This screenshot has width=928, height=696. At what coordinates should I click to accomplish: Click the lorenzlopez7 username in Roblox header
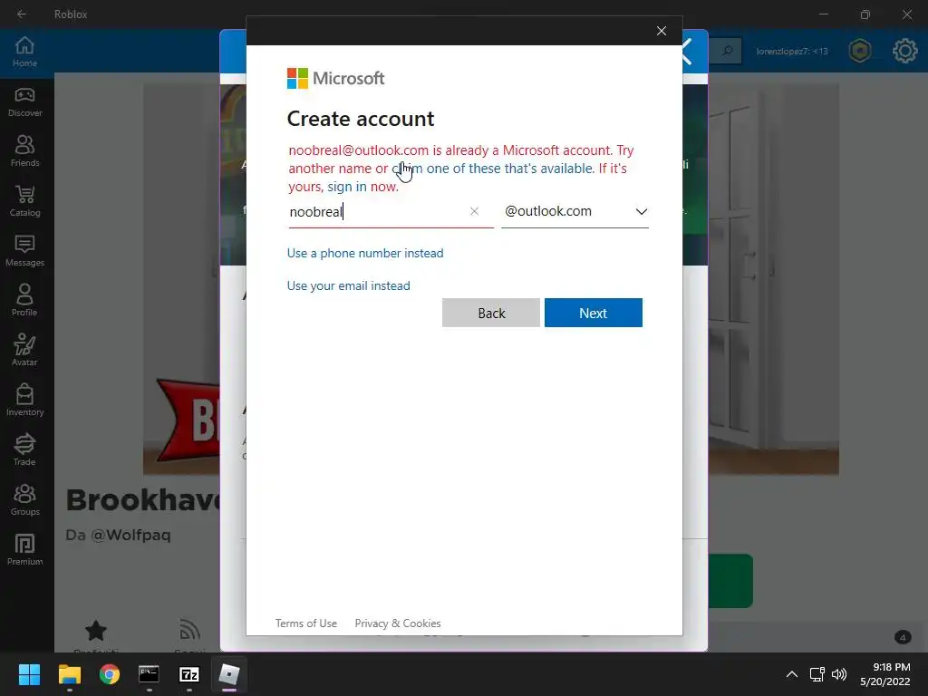(x=792, y=52)
